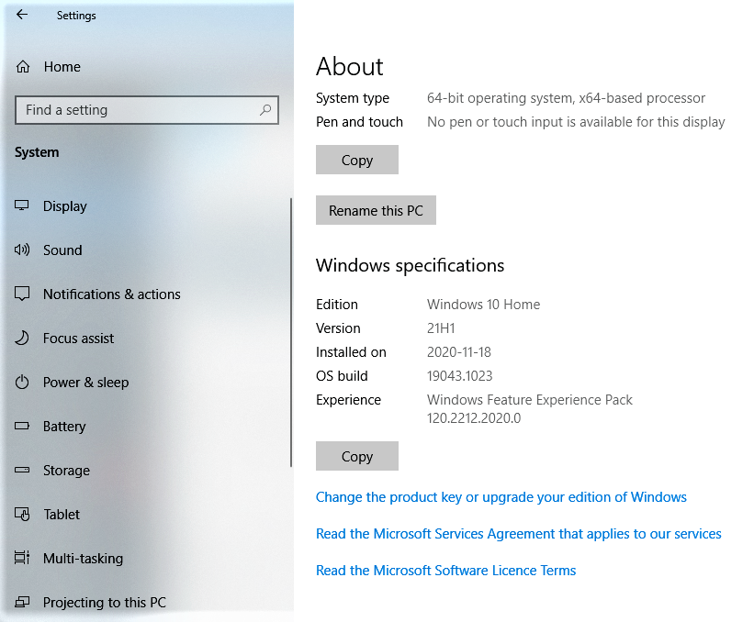The image size is (754, 622).
Task: Click the 19043.1023 OS build value
Action: [460, 375]
